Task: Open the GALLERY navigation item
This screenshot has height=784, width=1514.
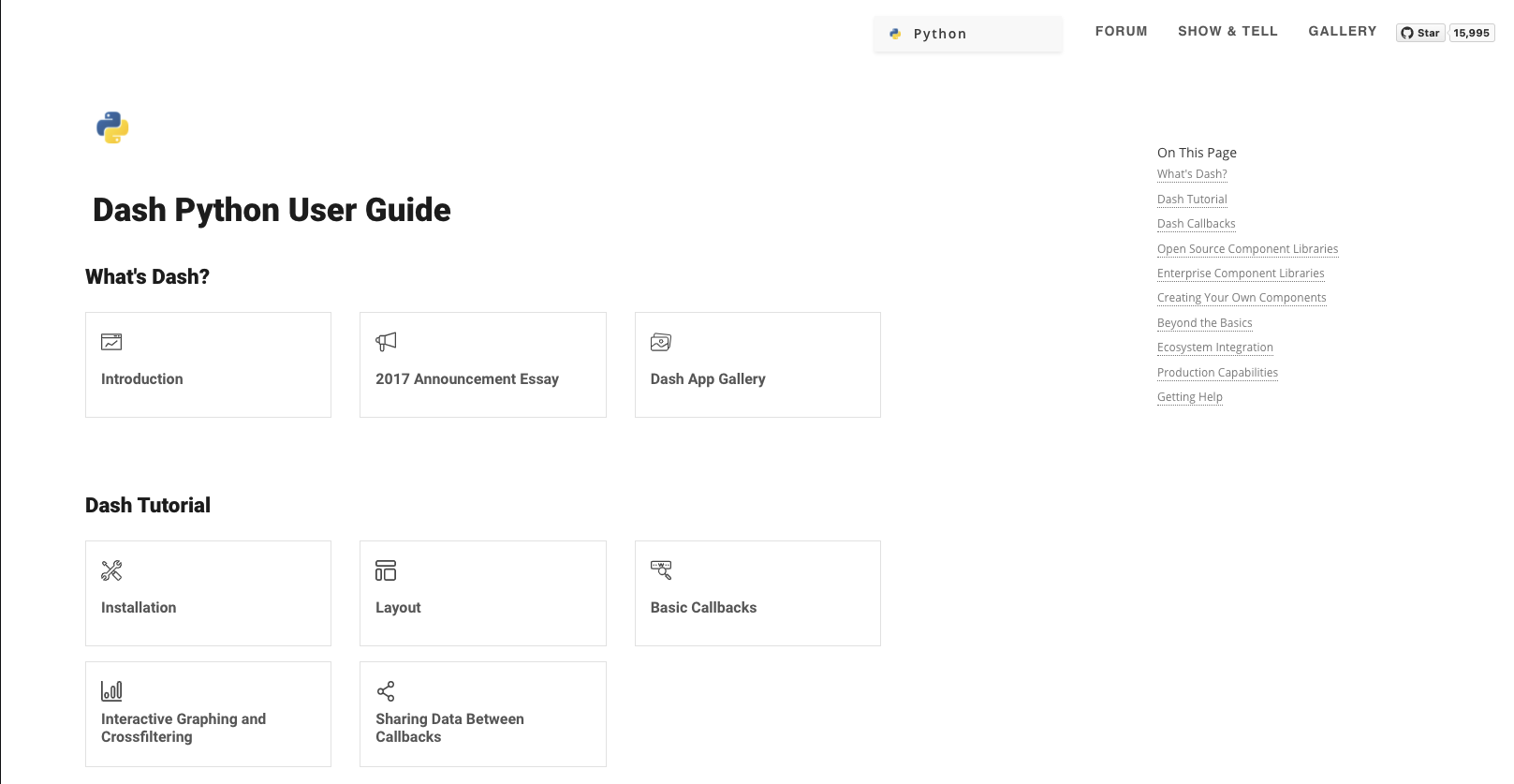Action: [x=1342, y=31]
